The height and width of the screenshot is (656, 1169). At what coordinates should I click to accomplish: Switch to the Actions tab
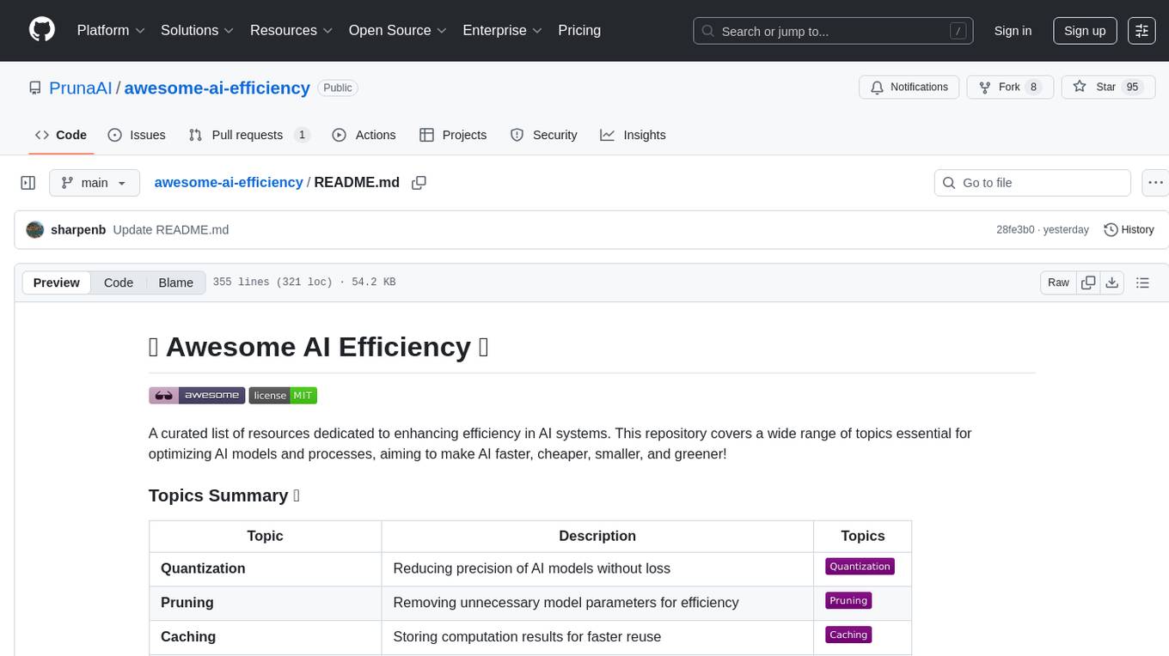(x=364, y=135)
